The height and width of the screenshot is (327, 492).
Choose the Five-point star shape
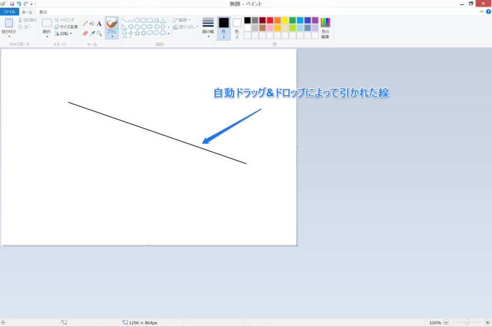pyautogui.click(x=137, y=33)
